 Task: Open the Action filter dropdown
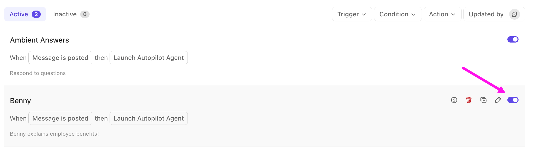click(x=442, y=14)
